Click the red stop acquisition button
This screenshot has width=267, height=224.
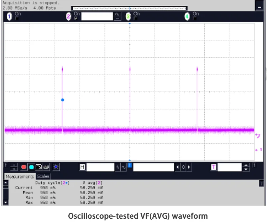coord(23,167)
